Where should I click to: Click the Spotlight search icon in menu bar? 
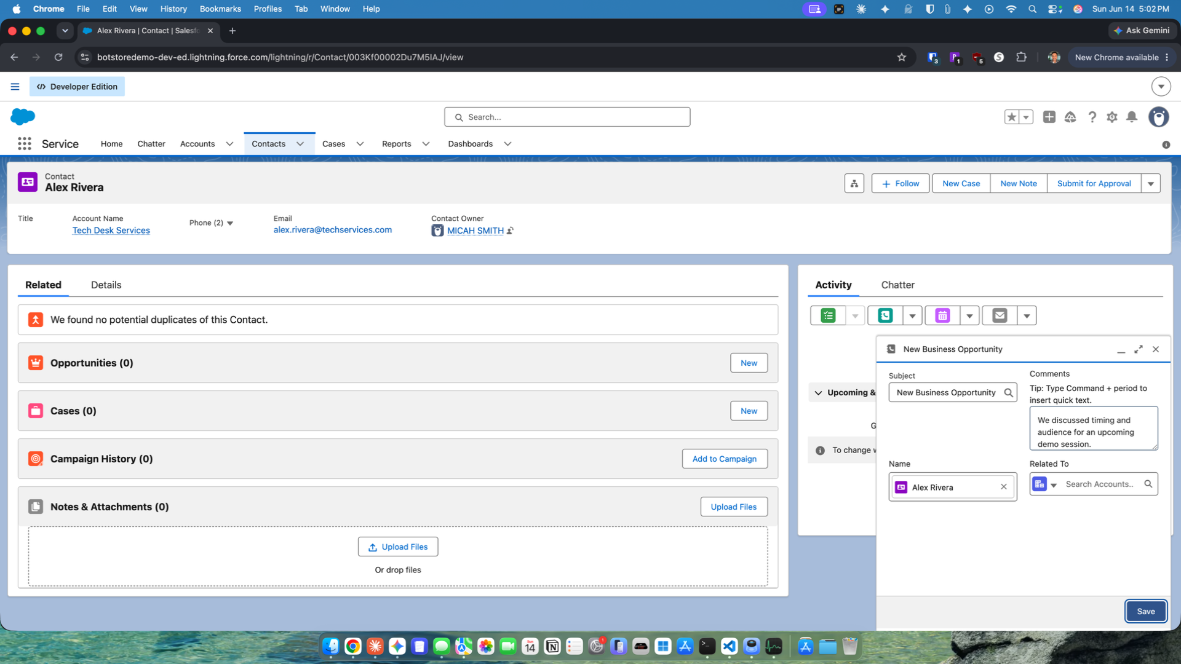1033,9
